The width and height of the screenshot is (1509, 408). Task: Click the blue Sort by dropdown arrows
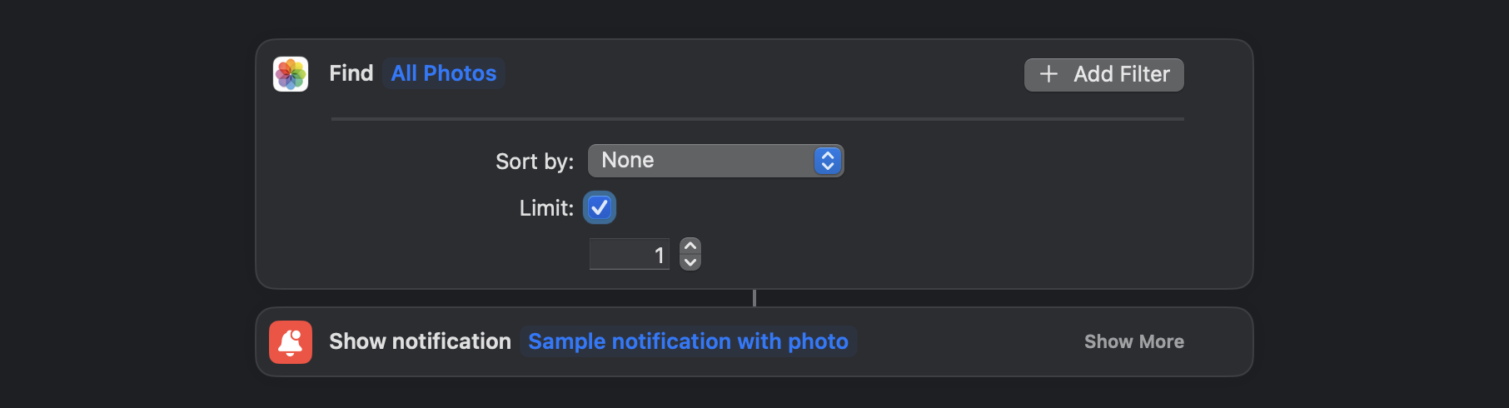(x=827, y=161)
